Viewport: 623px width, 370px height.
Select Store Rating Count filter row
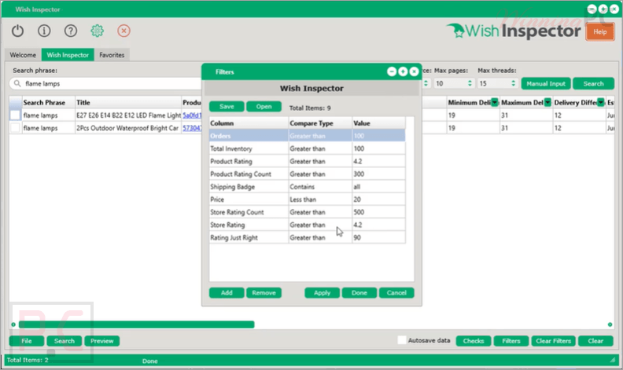[x=307, y=212]
